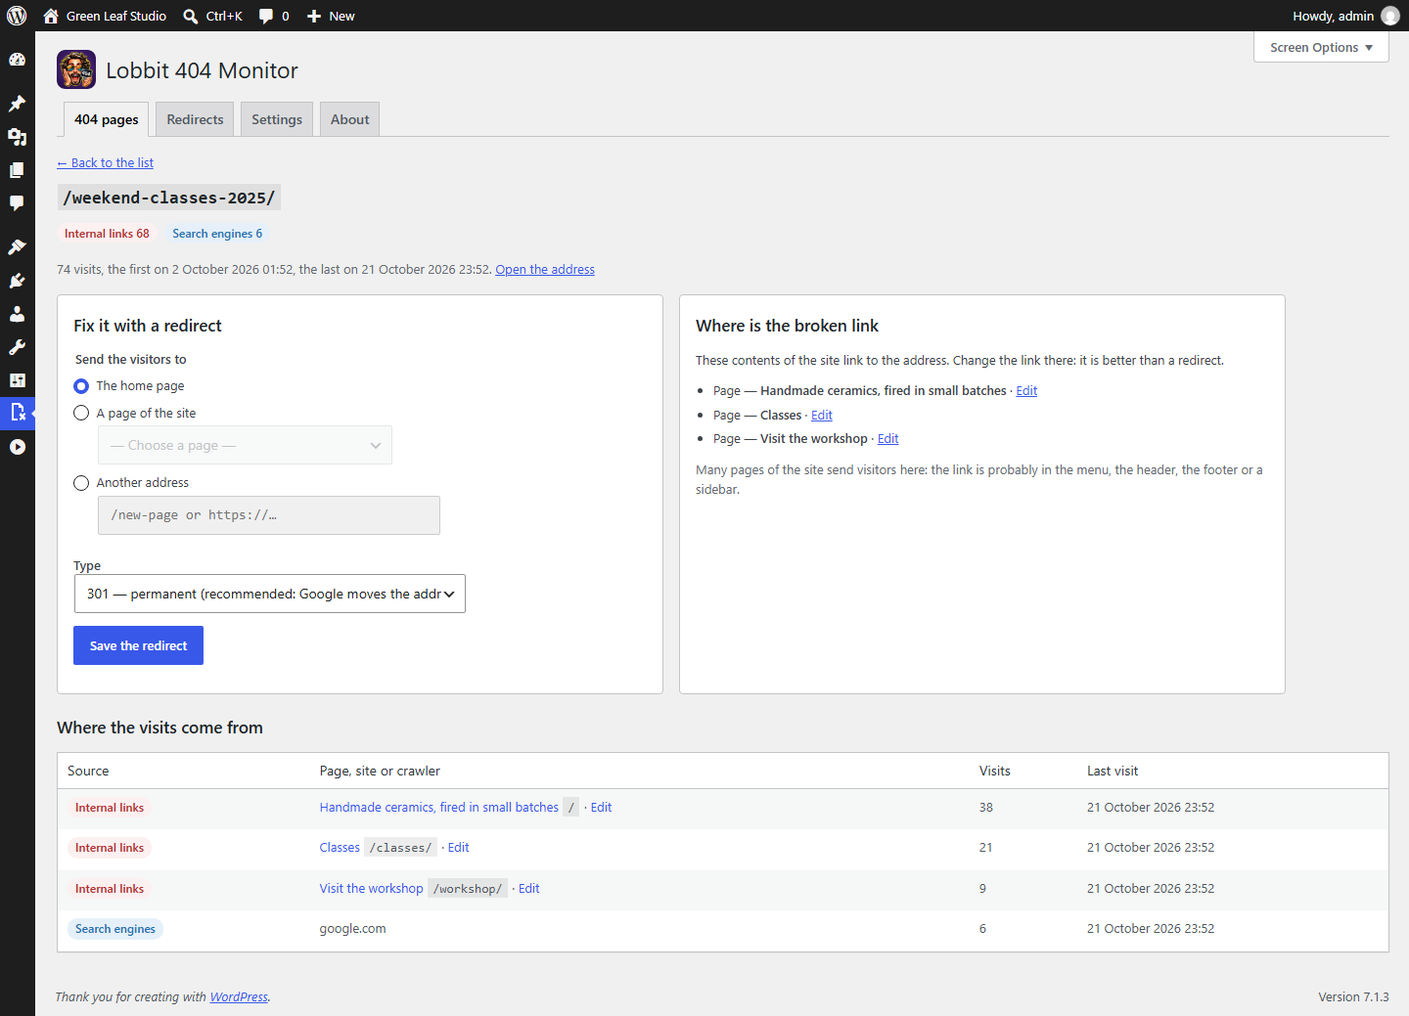Click Save the redirect button

138,645
